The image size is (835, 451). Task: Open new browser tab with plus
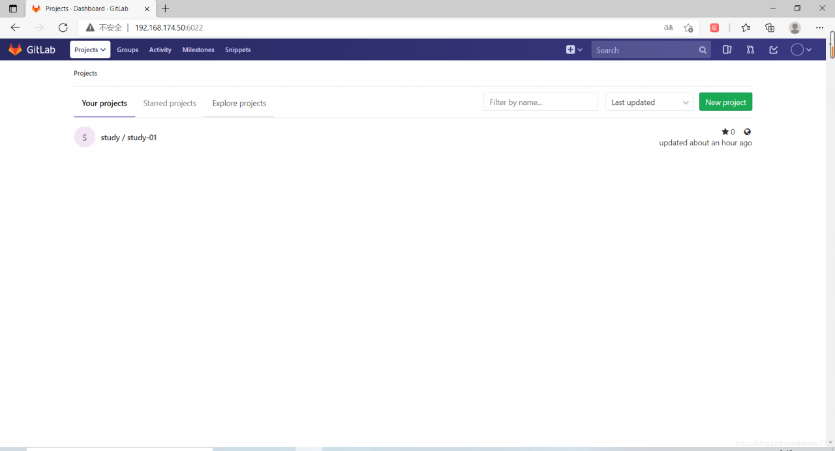click(x=166, y=8)
